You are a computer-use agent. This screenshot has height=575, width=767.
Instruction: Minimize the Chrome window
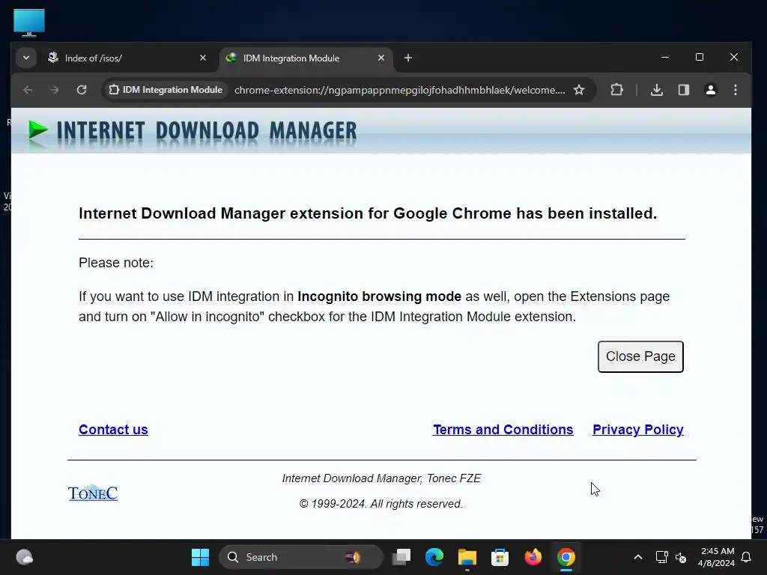pyautogui.click(x=665, y=57)
